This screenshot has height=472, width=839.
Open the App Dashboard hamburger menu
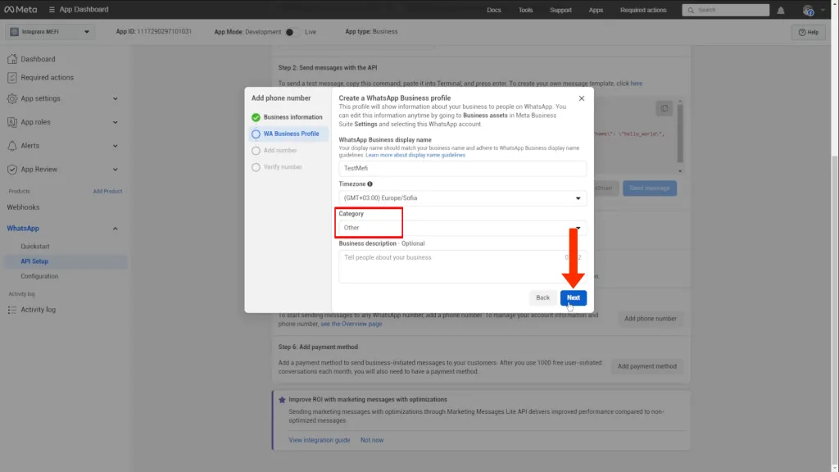[52, 10]
